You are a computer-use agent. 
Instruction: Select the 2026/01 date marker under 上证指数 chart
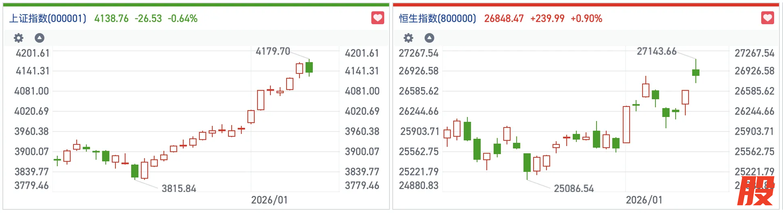point(269,200)
